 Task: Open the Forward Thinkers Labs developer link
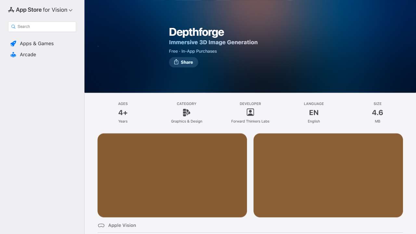click(x=250, y=121)
